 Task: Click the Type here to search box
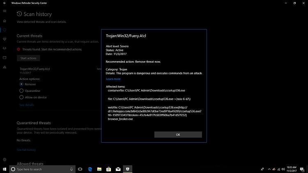[42, 169]
